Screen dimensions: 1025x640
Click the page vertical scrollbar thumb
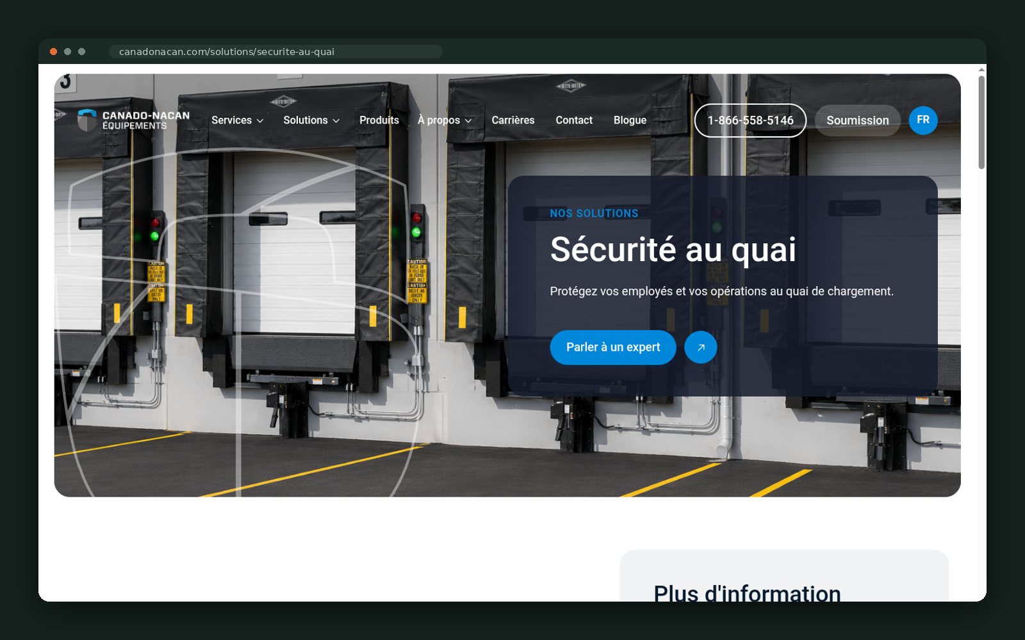coord(981,122)
